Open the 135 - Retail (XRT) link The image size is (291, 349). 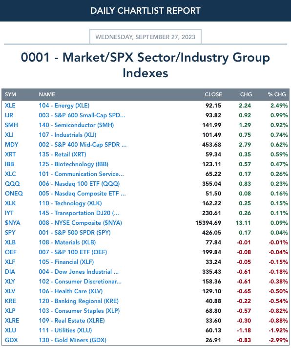62,154
